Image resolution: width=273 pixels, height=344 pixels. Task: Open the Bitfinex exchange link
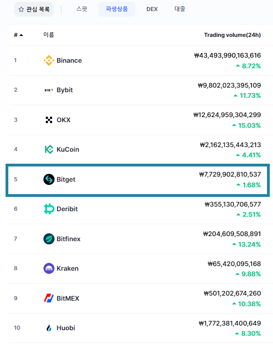[68, 239]
